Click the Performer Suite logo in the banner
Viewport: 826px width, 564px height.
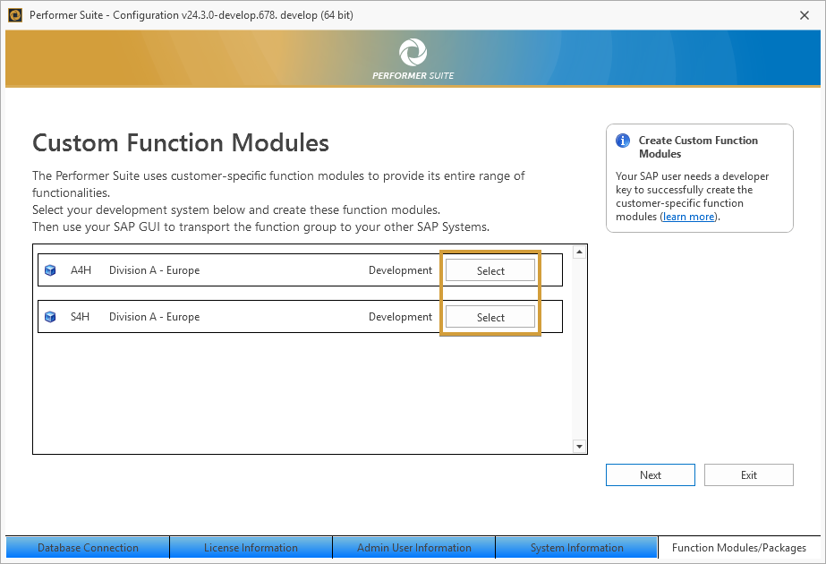[x=413, y=53]
